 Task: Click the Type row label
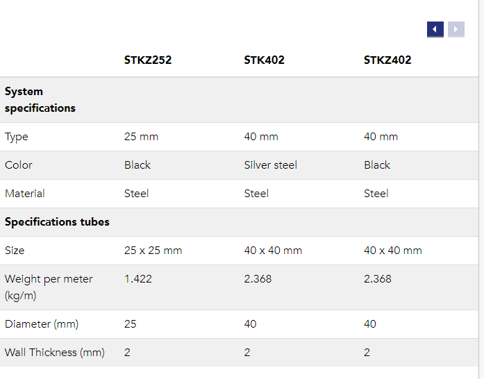[17, 137]
